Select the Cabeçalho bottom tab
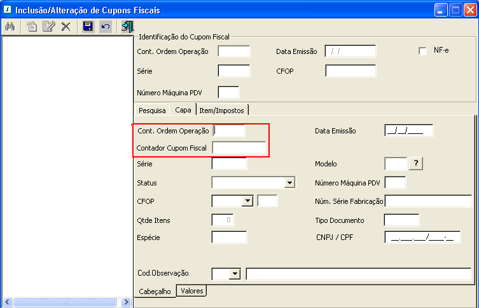Image resolution: width=479 pixels, height=308 pixels. click(155, 291)
